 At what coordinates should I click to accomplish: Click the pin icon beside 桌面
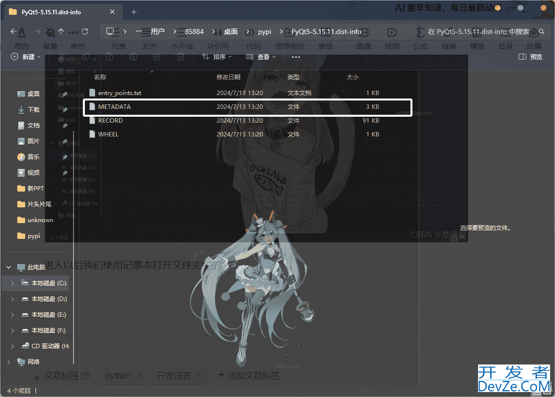tap(65, 95)
